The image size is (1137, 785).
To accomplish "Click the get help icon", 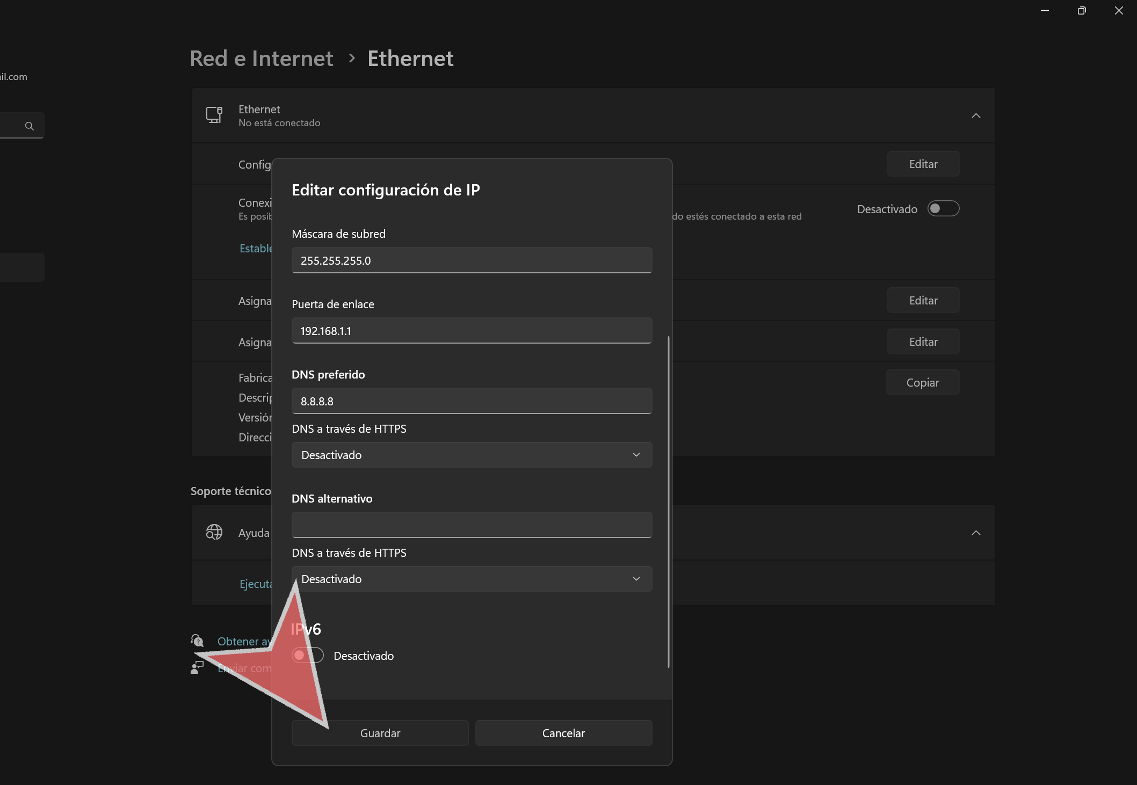I will (197, 641).
